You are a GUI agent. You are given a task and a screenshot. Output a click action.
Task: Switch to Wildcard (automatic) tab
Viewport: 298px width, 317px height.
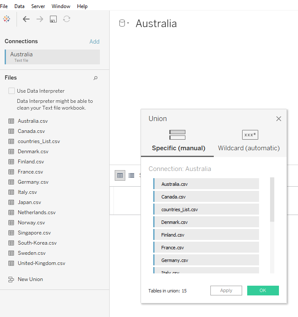point(249,141)
